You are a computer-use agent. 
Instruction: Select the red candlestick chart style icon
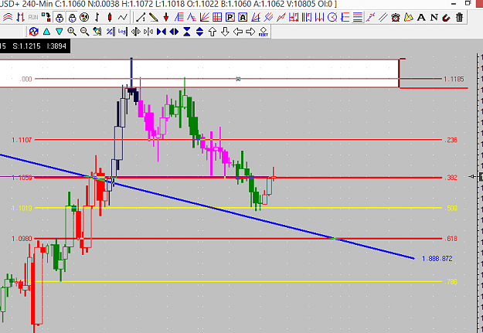coord(110,17)
